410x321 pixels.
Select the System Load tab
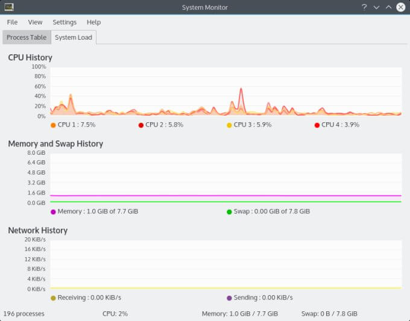point(74,37)
